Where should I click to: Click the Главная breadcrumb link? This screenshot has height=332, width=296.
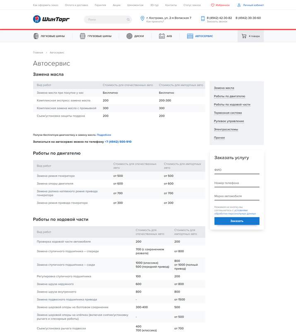click(38, 53)
